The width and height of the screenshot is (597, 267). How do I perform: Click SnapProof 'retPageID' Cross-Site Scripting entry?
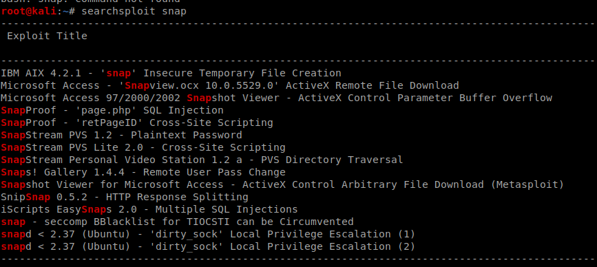137,123
